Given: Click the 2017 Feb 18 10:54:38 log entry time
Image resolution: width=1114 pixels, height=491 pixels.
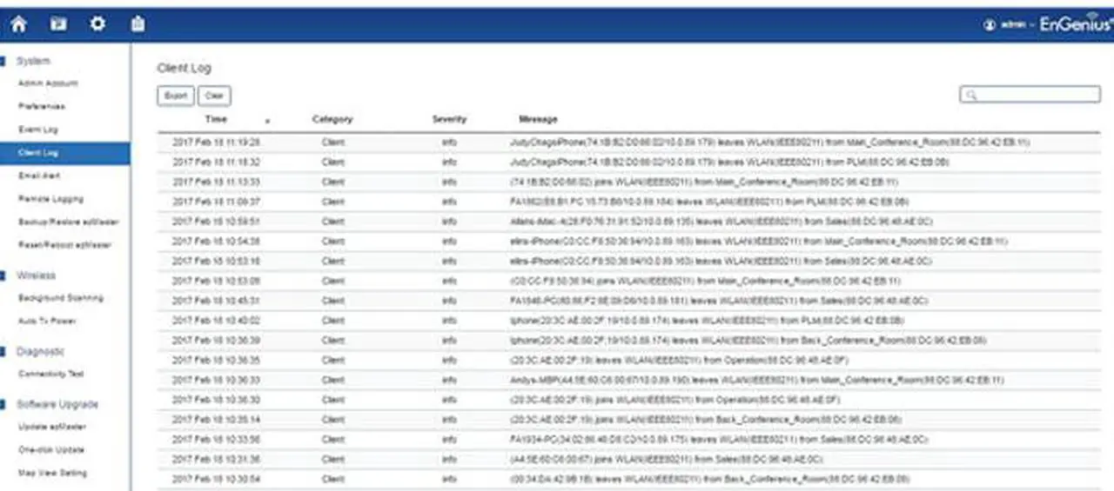Looking at the screenshot, I should tap(216, 241).
